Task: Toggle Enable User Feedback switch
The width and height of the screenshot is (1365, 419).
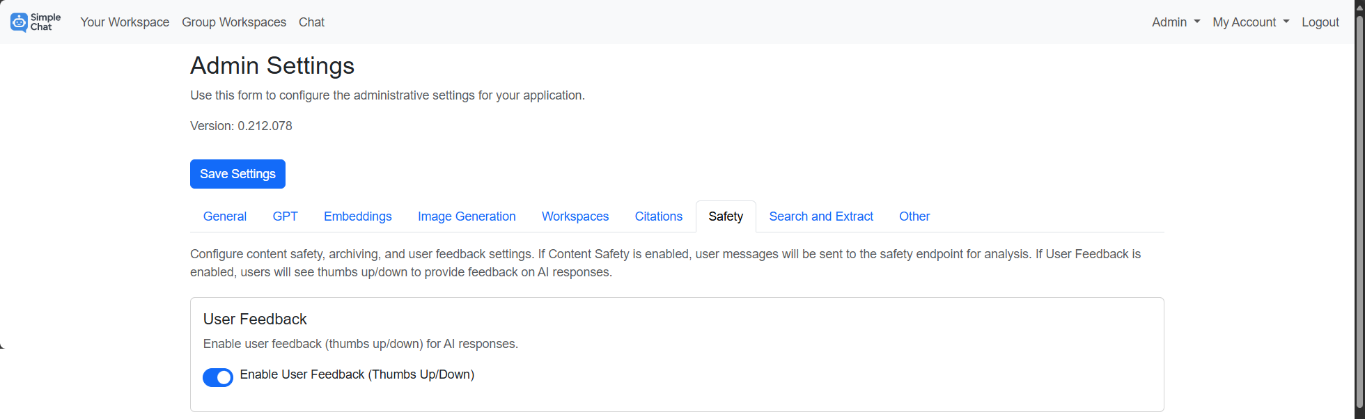Action: point(218,377)
